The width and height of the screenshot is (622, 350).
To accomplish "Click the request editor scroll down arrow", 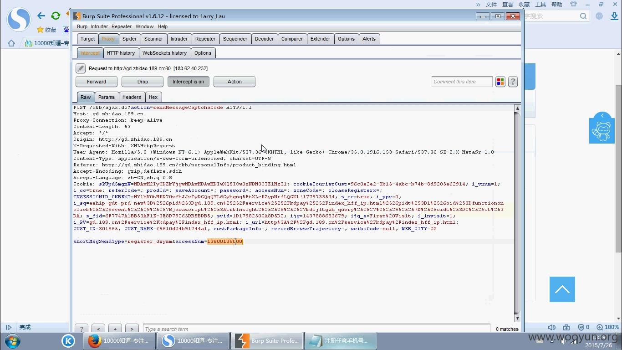I will 517,318.
